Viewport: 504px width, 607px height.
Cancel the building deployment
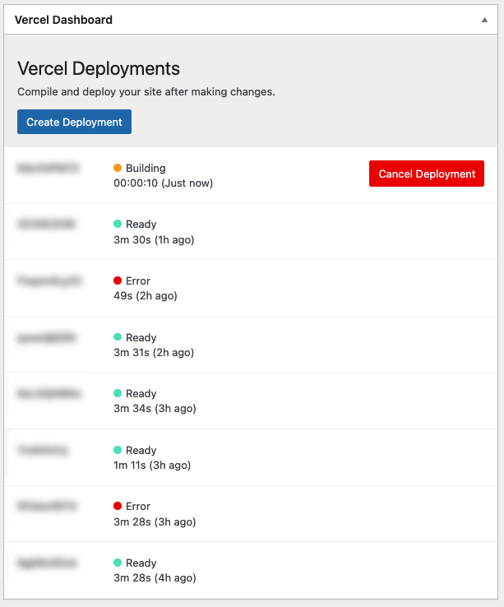[x=427, y=174]
